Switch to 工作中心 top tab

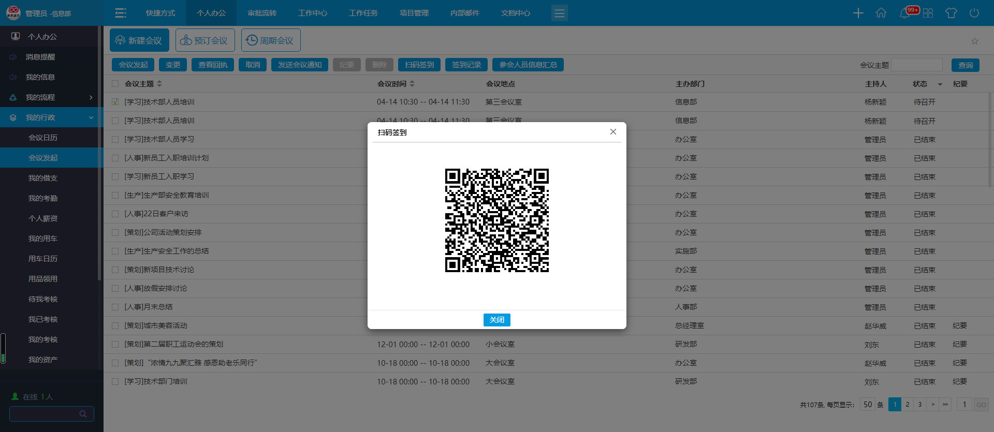pos(313,13)
